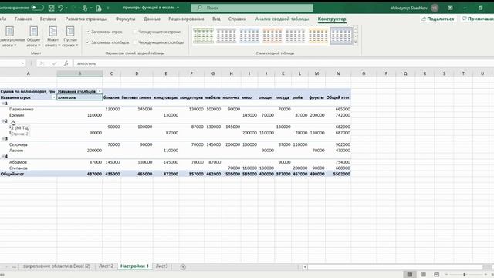494x278 pixels.
Task: Switch to Page Break Preview icon
Action: [436, 274]
